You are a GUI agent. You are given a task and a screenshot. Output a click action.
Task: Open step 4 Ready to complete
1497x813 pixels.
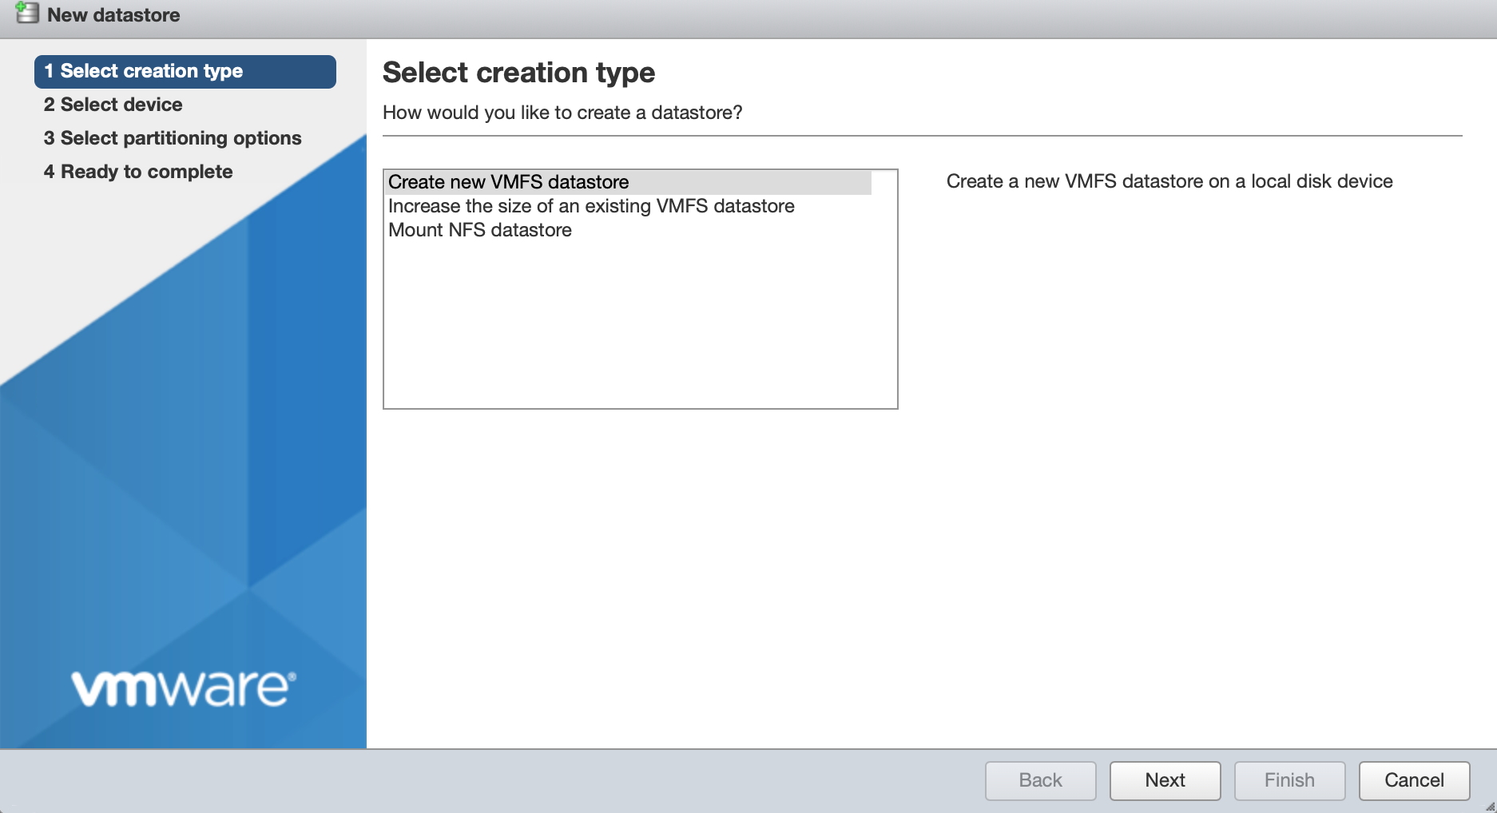138,172
